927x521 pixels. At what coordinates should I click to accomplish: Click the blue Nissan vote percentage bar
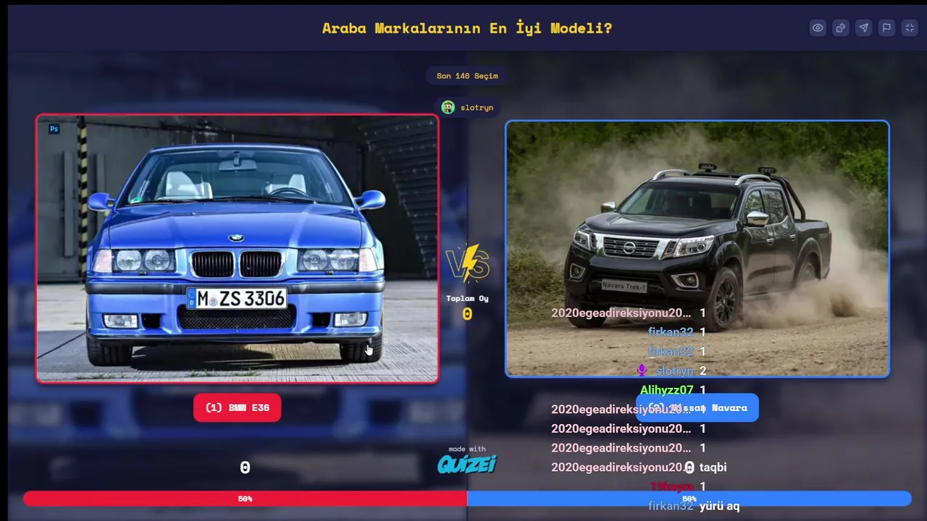coord(689,499)
